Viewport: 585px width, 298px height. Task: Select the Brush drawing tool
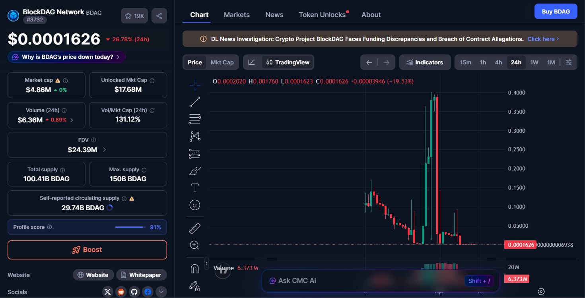(x=194, y=170)
